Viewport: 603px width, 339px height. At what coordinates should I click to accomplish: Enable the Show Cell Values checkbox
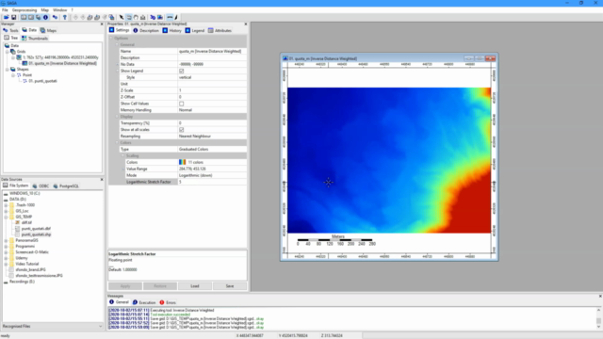point(182,104)
